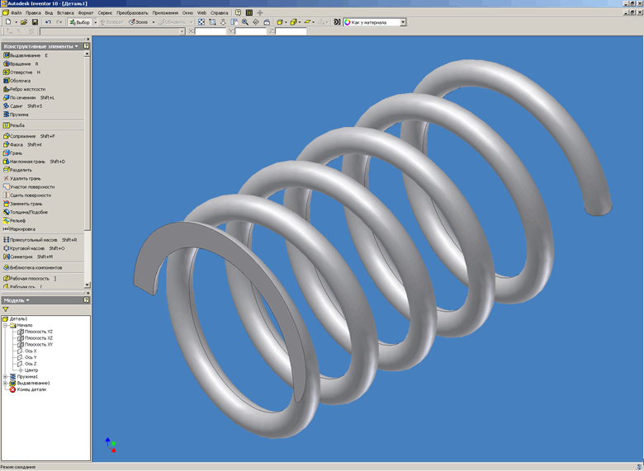Click the Zoom magnifier icon
644x471 pixels.
(244, 22)
